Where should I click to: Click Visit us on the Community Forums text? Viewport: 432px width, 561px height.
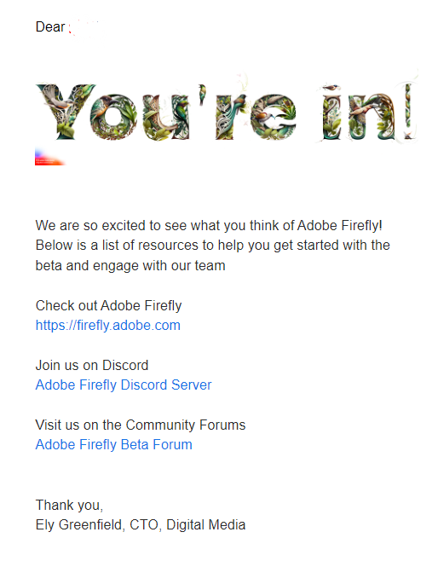(141, 425)
